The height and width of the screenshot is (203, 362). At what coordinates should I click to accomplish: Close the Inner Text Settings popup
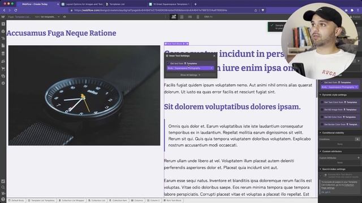214,56
